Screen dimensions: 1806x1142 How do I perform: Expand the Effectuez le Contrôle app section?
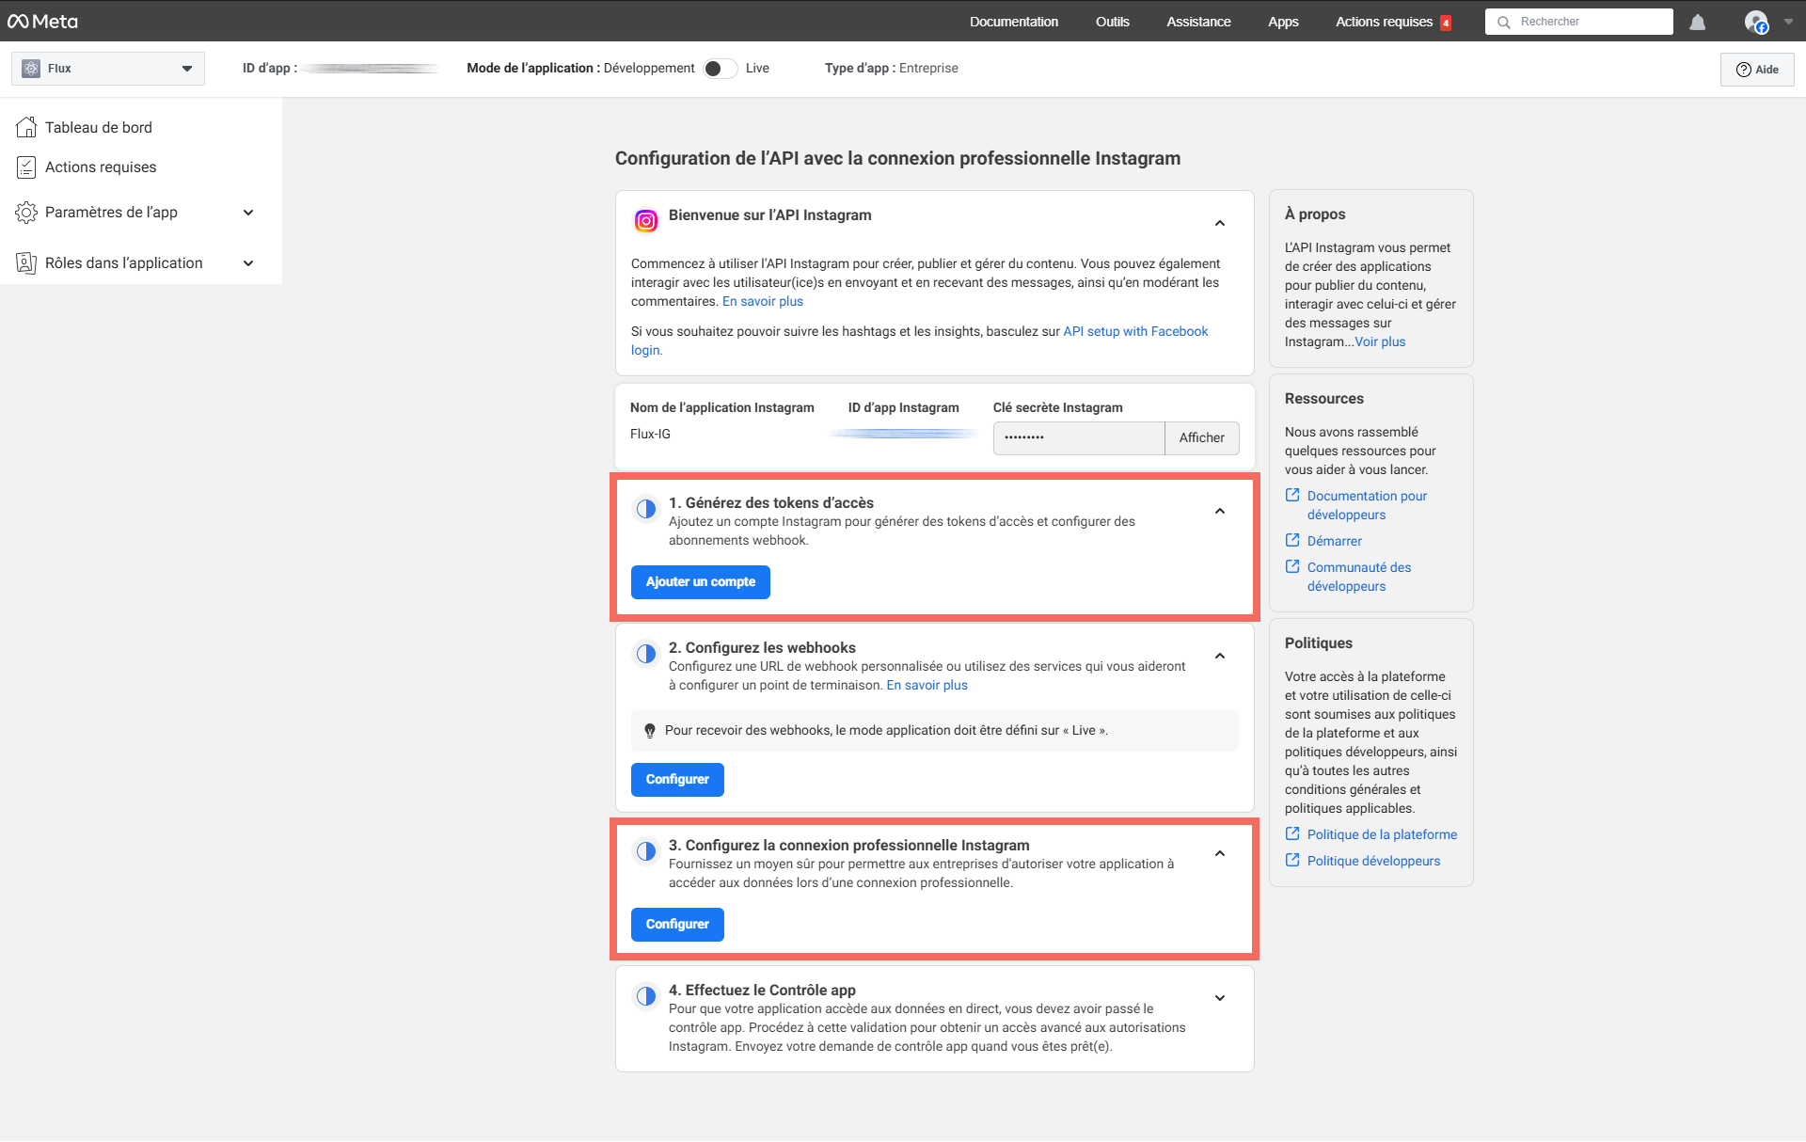(x=1220, y=998)
